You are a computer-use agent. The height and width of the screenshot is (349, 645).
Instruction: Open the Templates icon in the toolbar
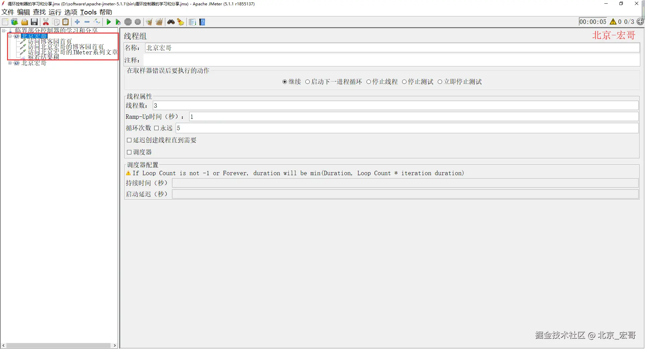[x=14, y=22]
